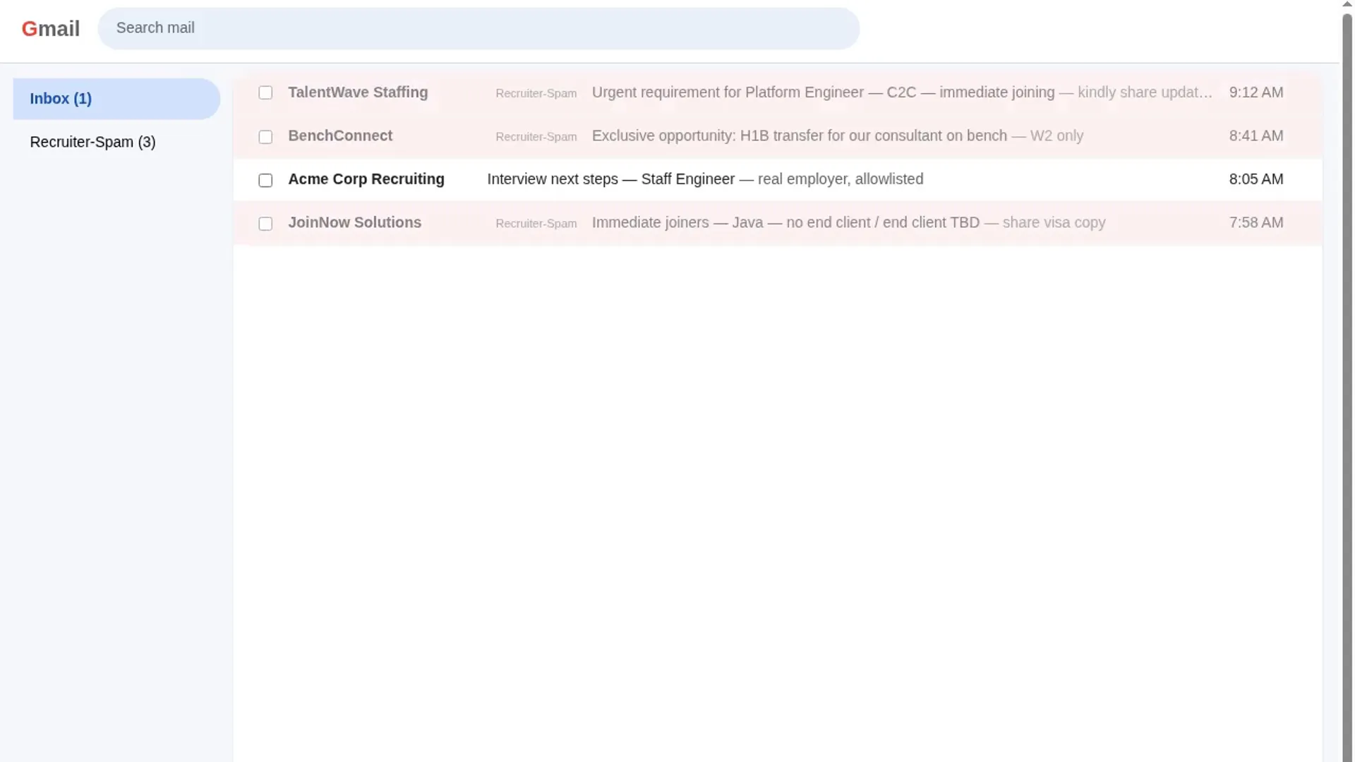Click the 8:05 AM timestamp
Screen dimensions: 1355x762
[1255, 179]
